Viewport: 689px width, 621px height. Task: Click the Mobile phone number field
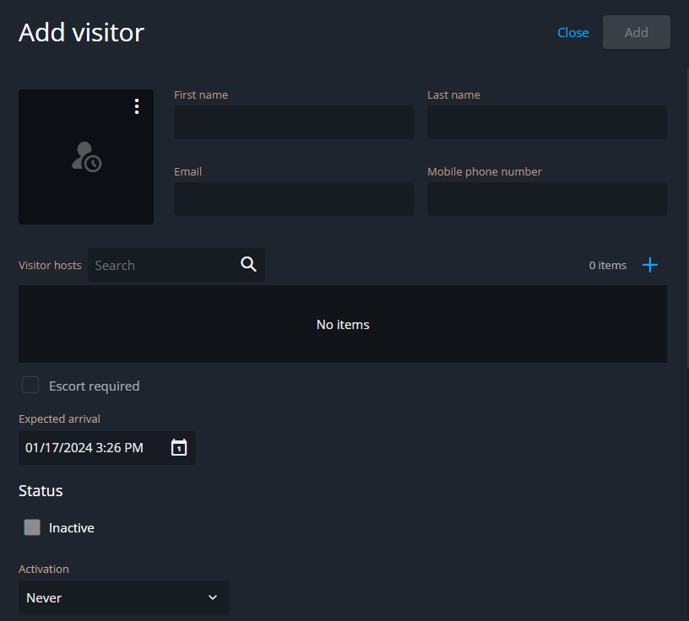coord(546,199)
